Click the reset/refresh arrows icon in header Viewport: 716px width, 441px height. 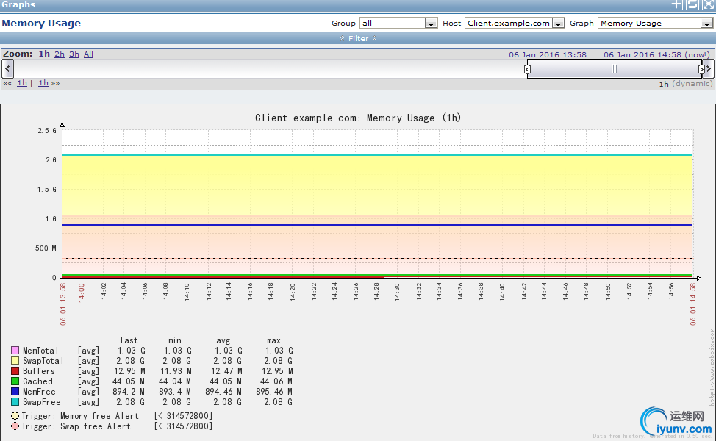pyautogui.click(x=692, y=4)
